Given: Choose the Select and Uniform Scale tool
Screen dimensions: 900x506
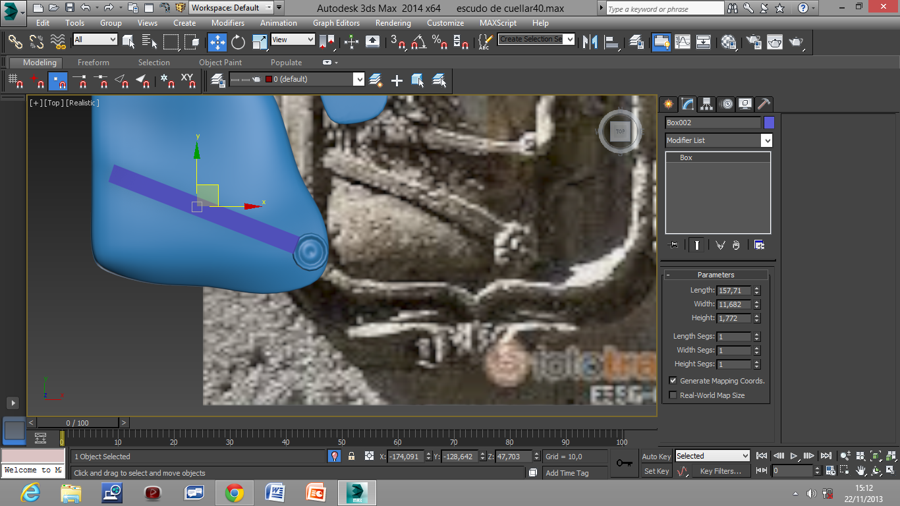Looking at the screenshot, I should click(x=260, y=42).
